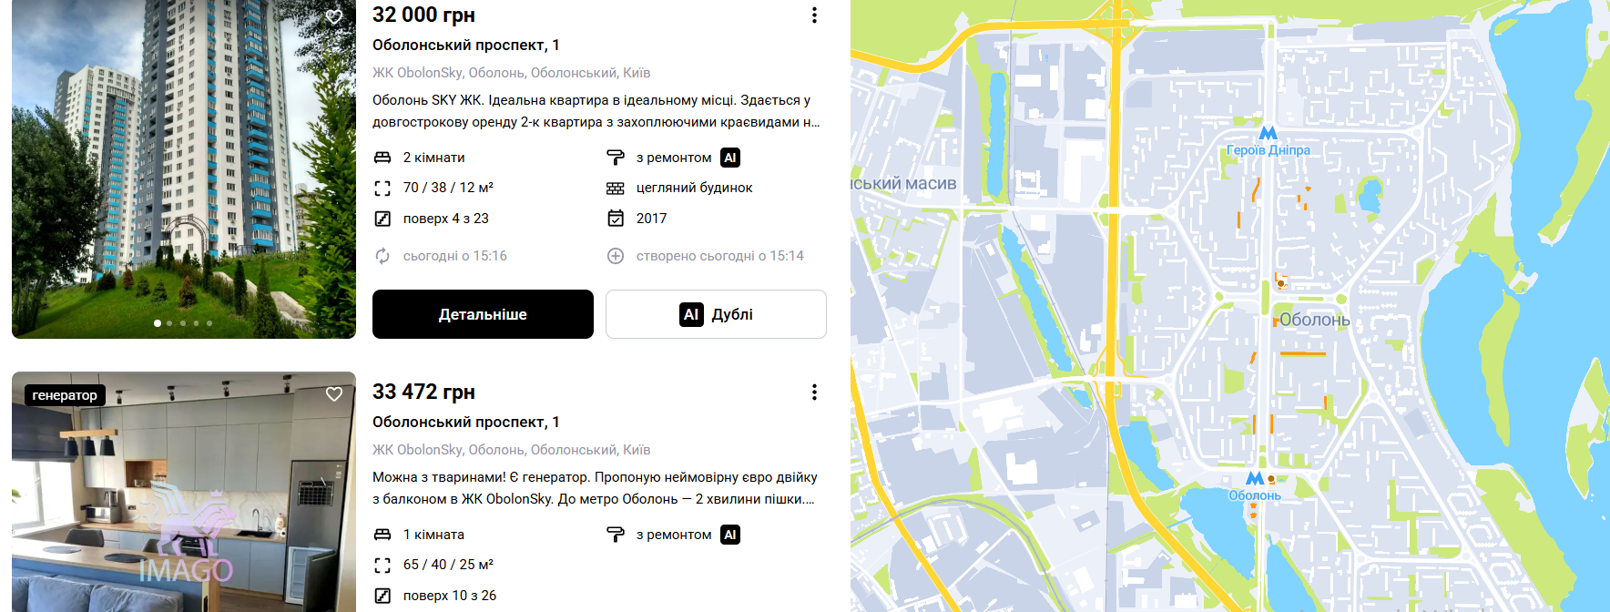1610x612 pixels.
Task: Click AI badge next to first 'з ремонтом'
Action: (730, 158)
